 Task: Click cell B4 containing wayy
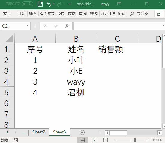(x=76, y=82)
